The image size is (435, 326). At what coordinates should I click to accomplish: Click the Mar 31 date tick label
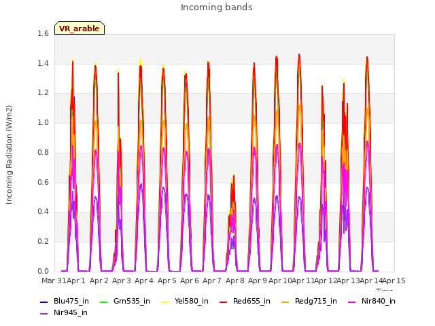point(54,280)
